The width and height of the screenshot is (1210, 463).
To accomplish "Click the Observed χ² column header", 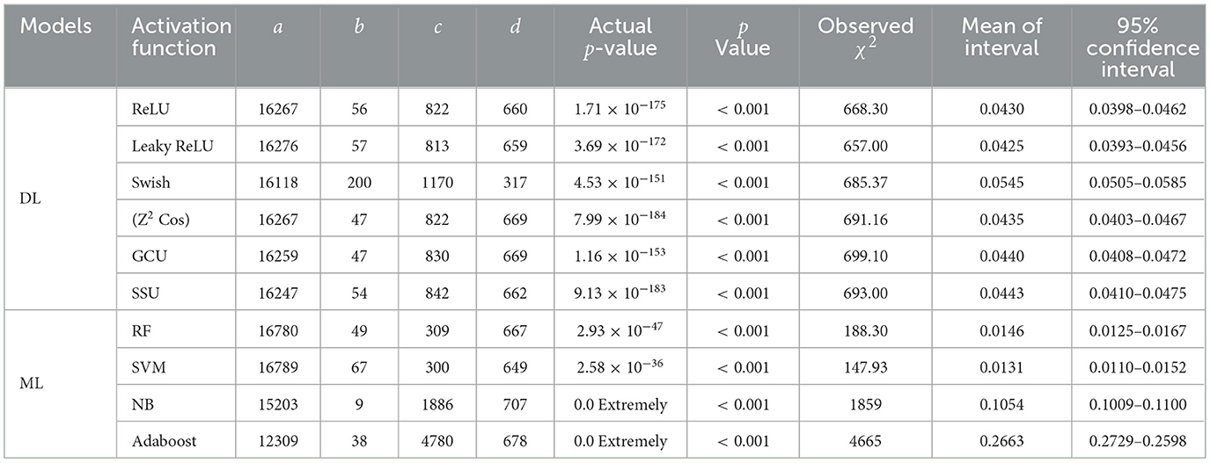I will [x=865, y=38].
